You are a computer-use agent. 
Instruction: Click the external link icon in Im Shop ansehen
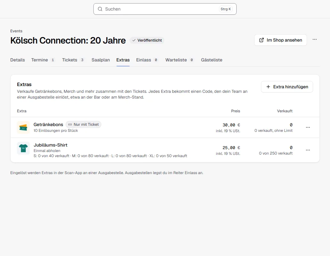tap(261, 40)
